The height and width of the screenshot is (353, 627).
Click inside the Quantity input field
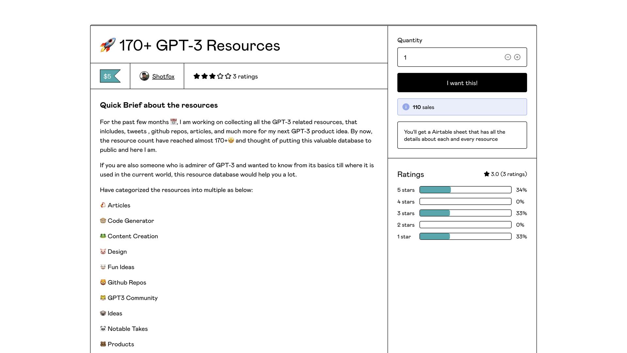(x=441, y=57)
